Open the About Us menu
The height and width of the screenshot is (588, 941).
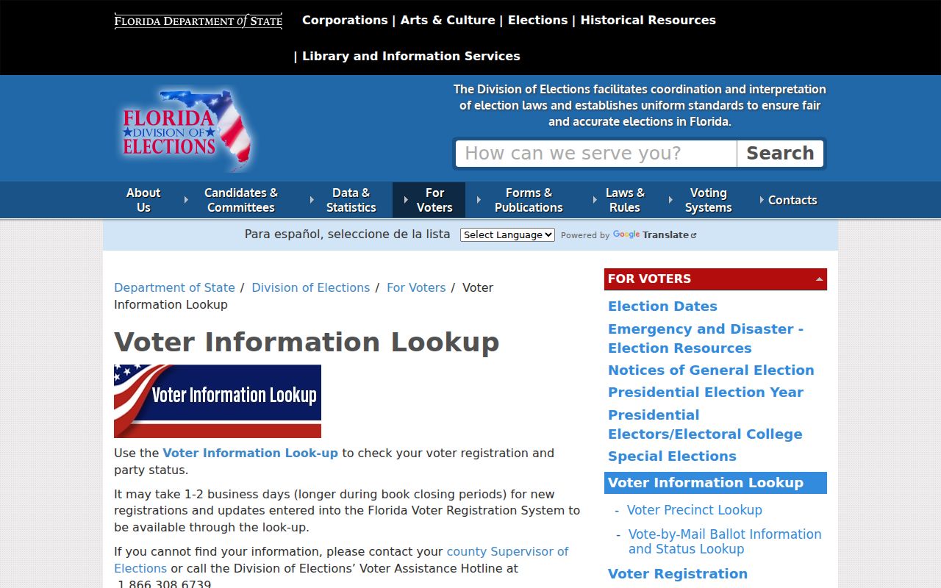point(143,200)
